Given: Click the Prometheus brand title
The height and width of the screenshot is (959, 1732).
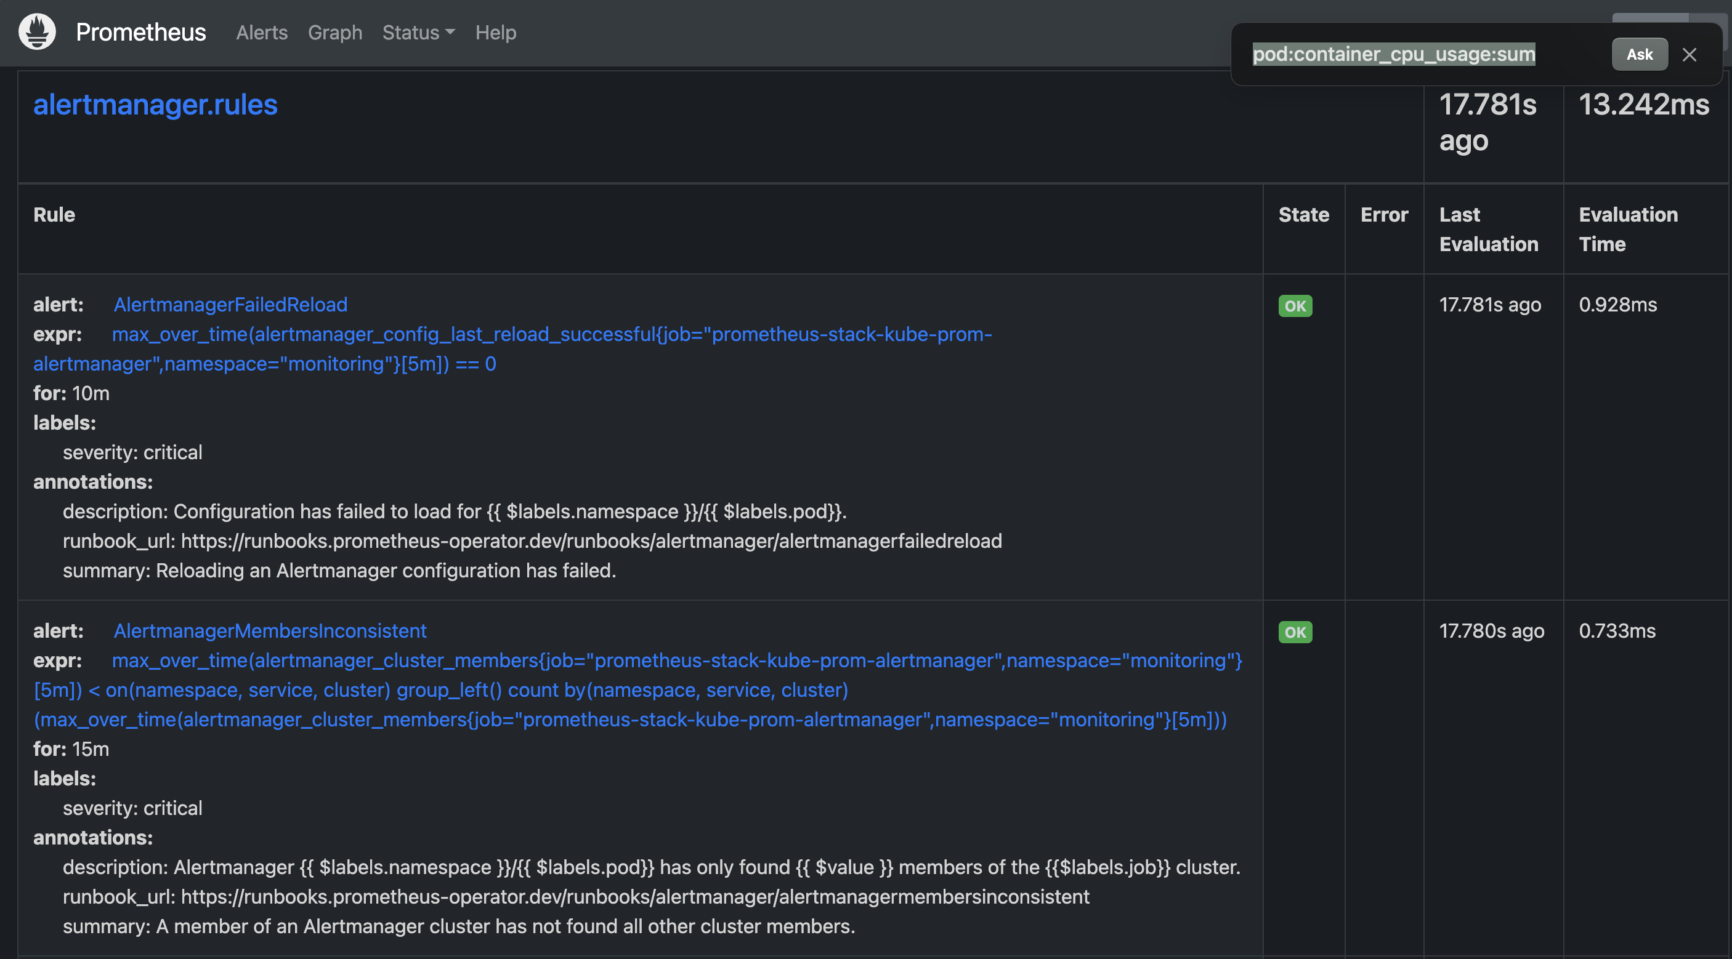Looking at the screenshot, I should point(140,32).
